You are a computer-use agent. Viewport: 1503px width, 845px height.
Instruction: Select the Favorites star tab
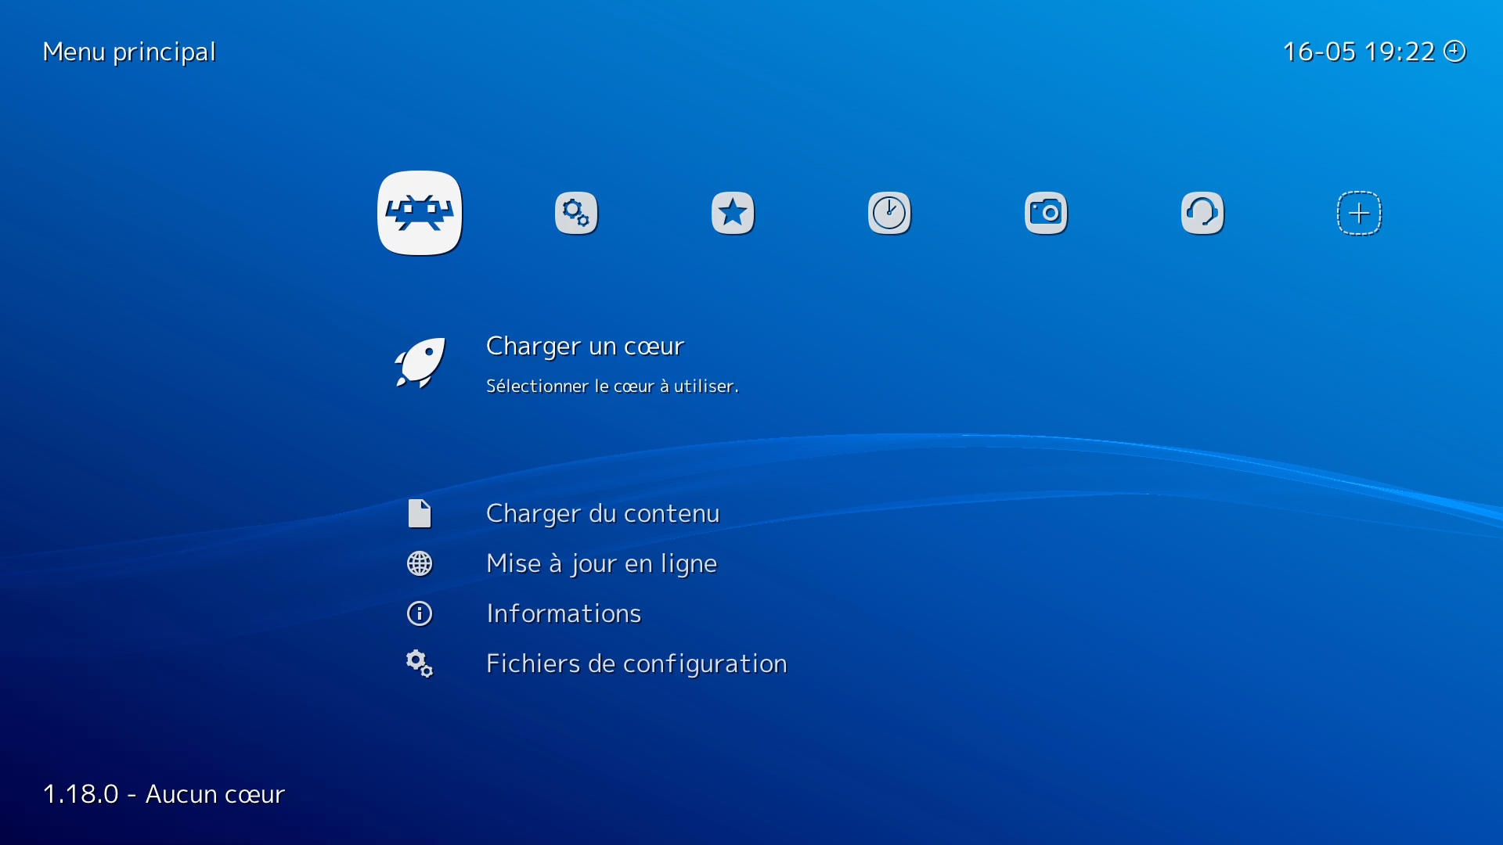coord(733,212)
